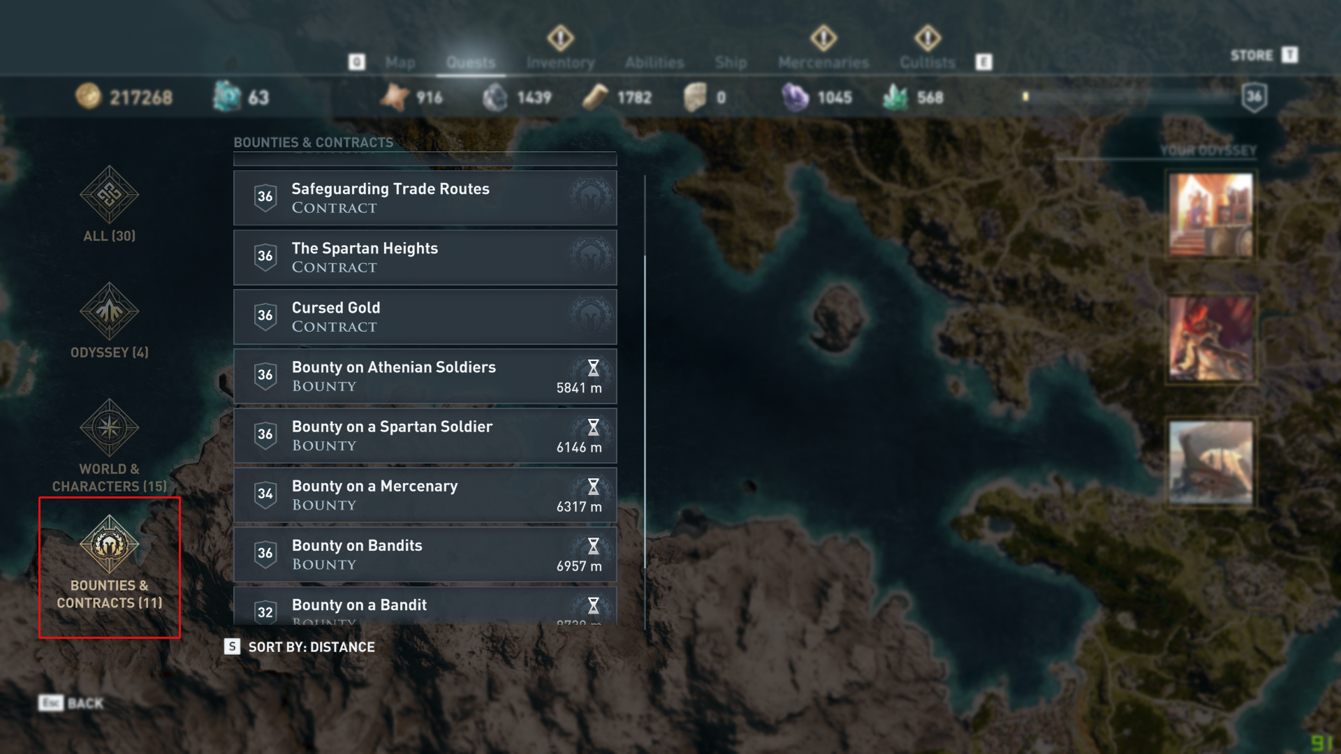Select Bounty on Athenian Soldiers entry
Viewport: 1341px width, 754px height.
coord(425,376)
